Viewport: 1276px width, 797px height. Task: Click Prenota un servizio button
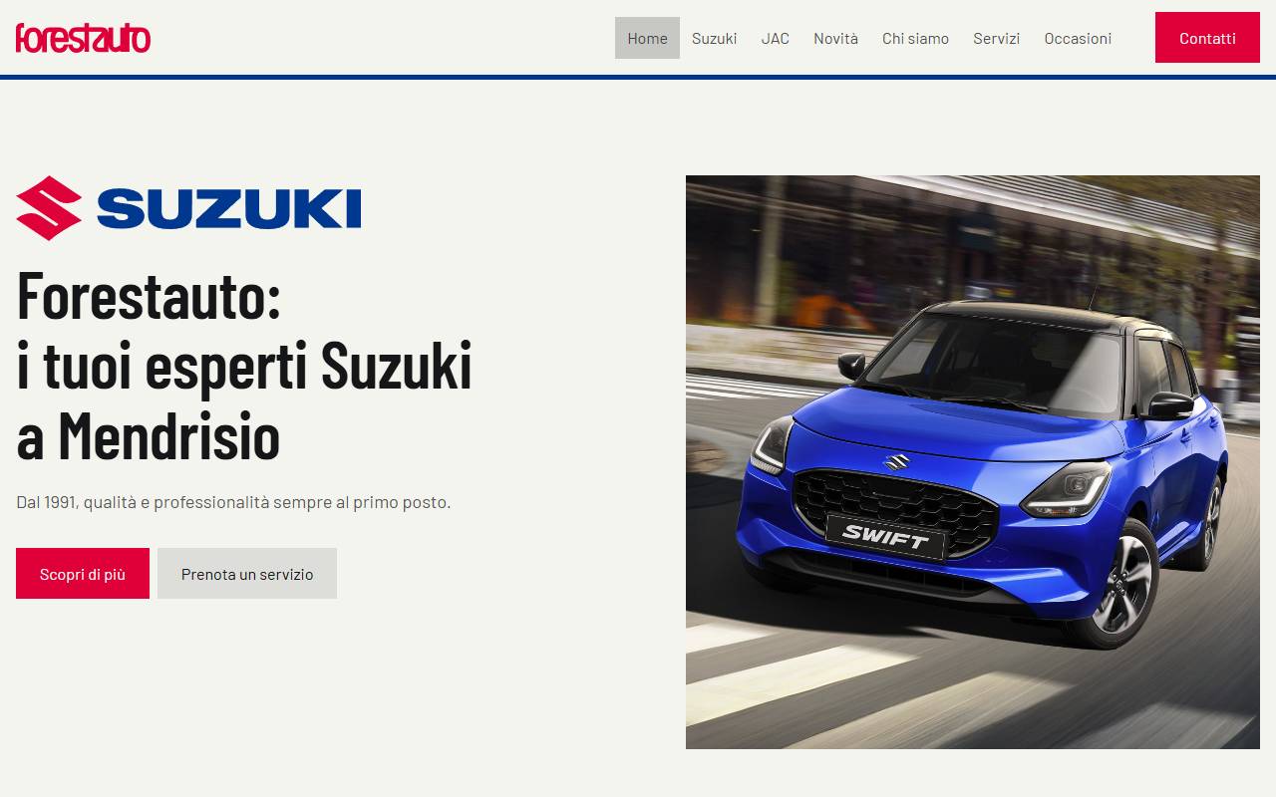click(247, 574)
